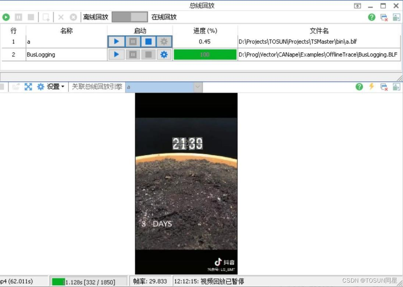Click the lightning bolt icon in video toolbar
403x287 pixels.
[x=371, y=86]
